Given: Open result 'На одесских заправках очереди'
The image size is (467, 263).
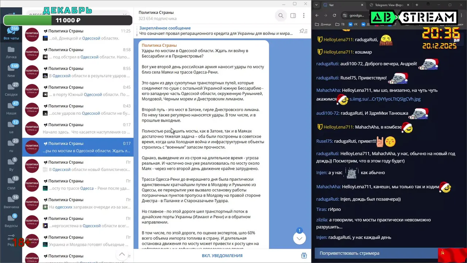Looking at the screenshot, I should tap(78, 203).
